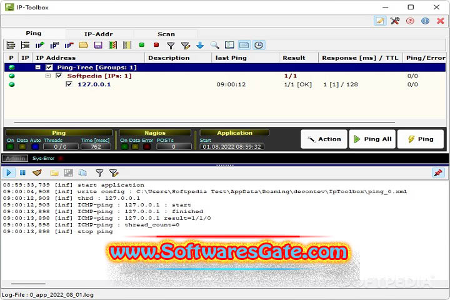Image resolution: width=450 pixels, height=300 pixels.
Task: Open settings with wrench and screwdriver icon
Action: pos(395,21)
